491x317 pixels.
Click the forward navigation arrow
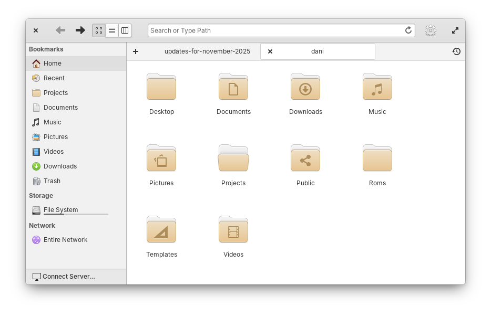pos(80,30)
